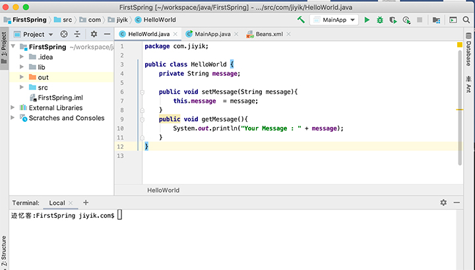Select External Libraries in tree
475x270 pixels.
point(51,107)
